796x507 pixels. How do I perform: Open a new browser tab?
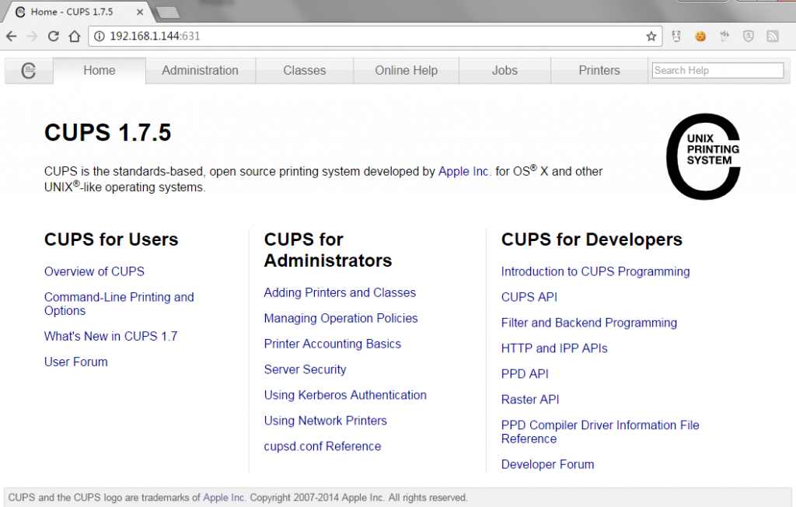[x=168, y=12]
